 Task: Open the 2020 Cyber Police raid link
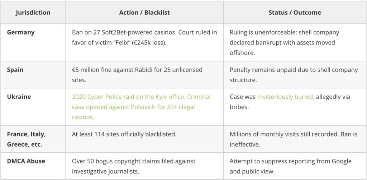tap(141, 97)
